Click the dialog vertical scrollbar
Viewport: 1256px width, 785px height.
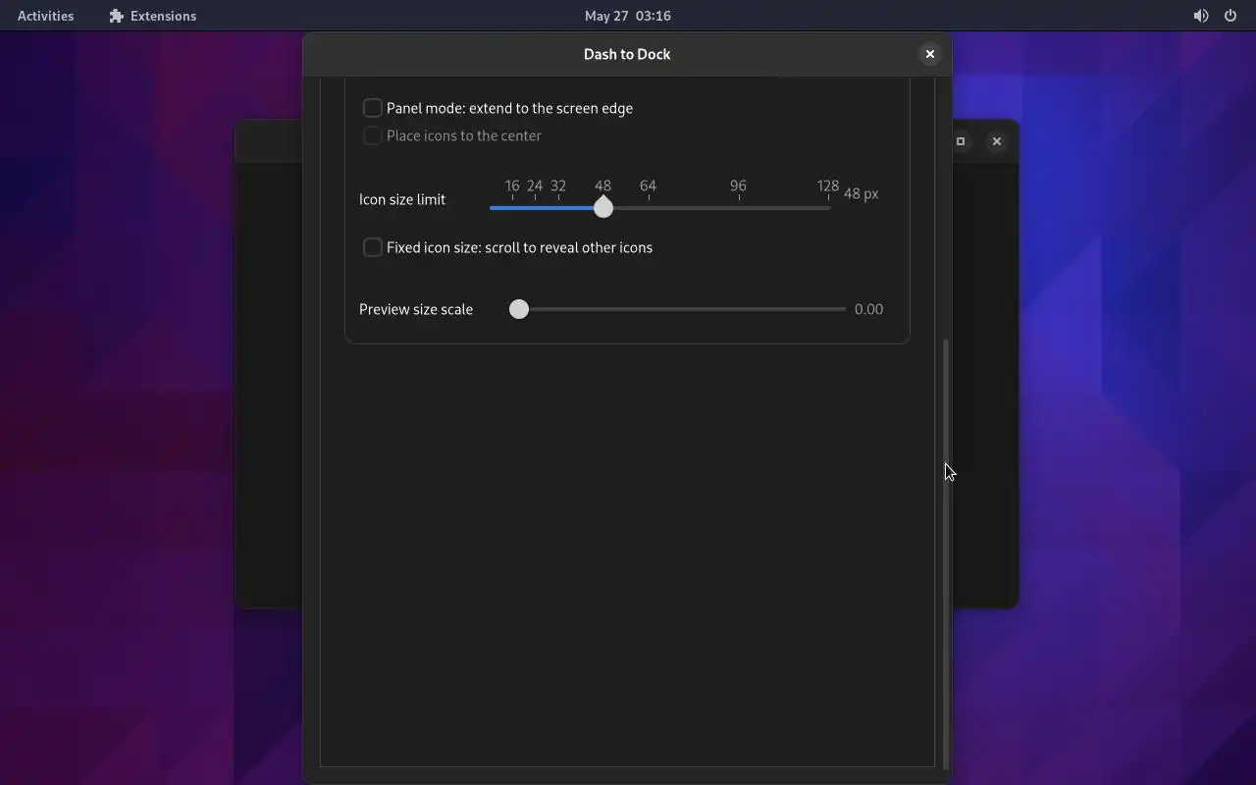pyautogui.click(x=946, y=554)
